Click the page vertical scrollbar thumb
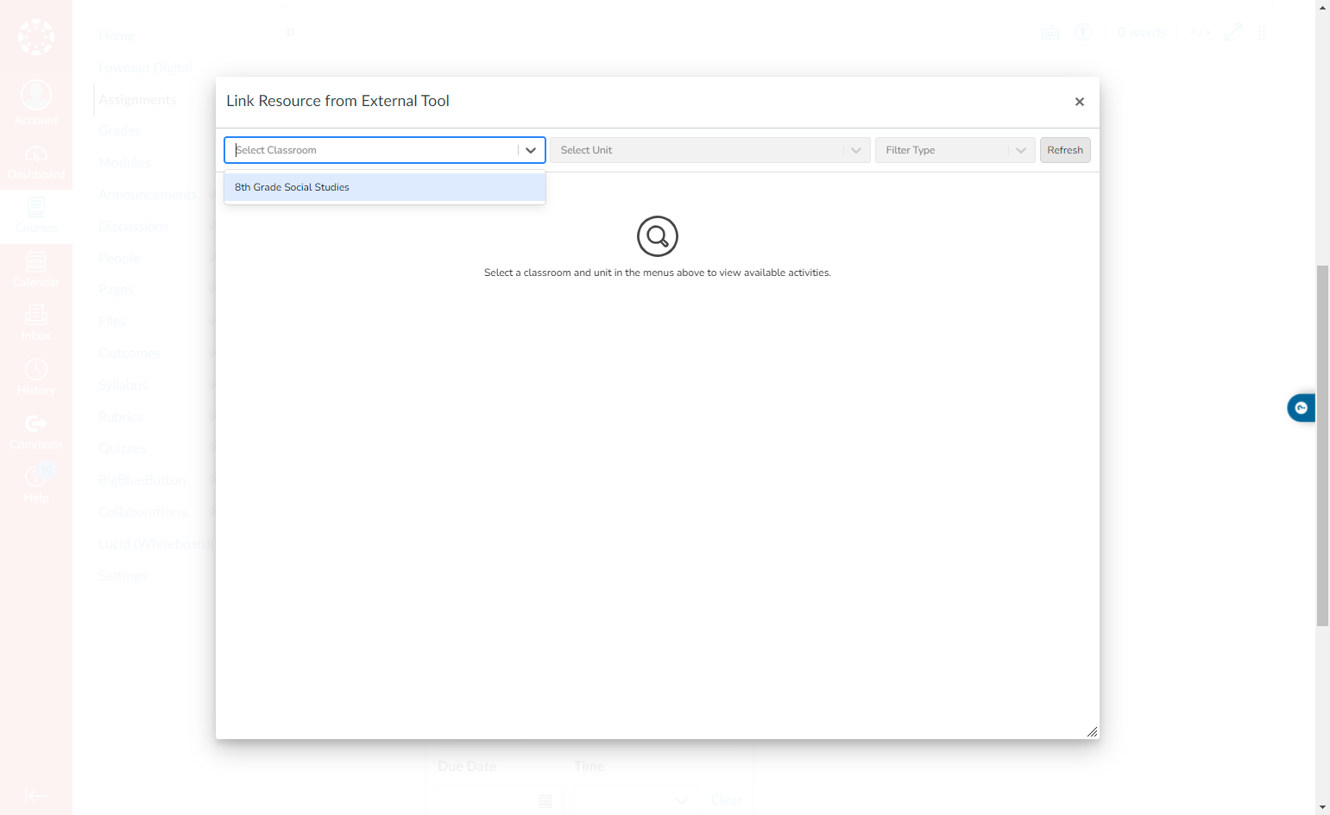The image size is (1330, 815). point(1322,446)
